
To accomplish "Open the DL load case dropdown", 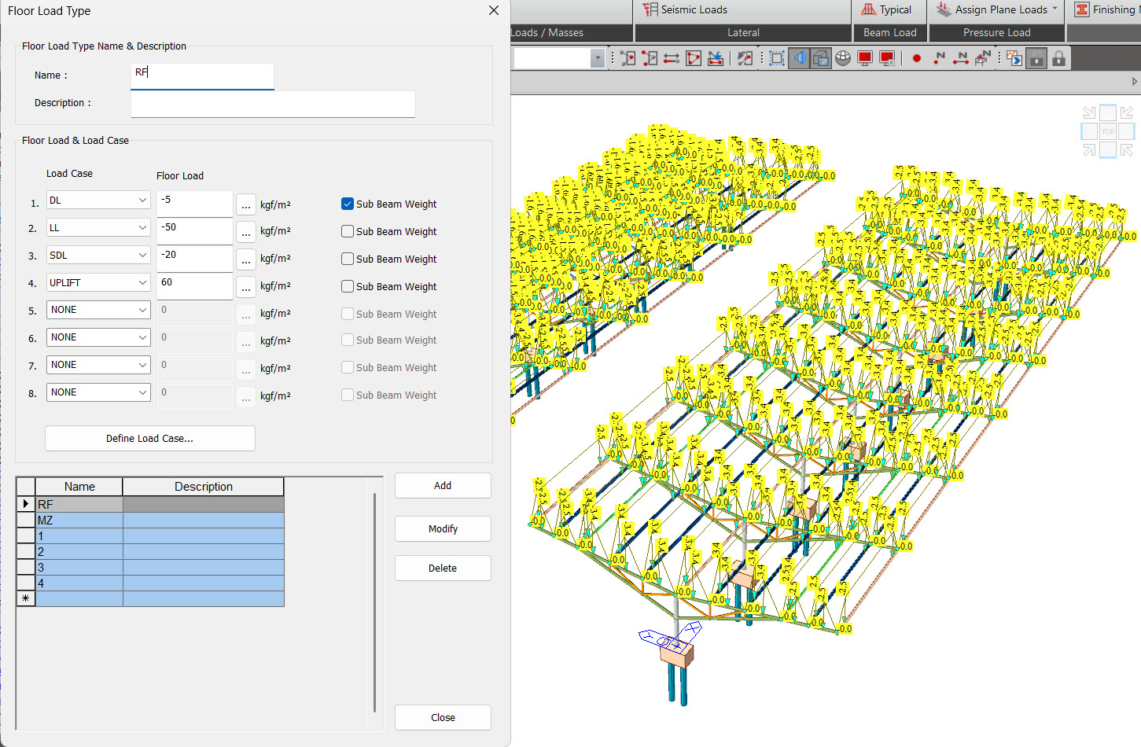I will click(98, 201).
